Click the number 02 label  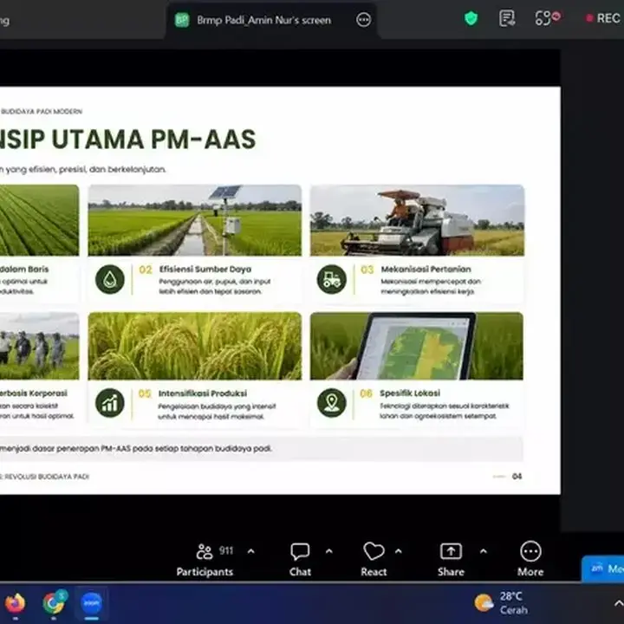(146, 270)
